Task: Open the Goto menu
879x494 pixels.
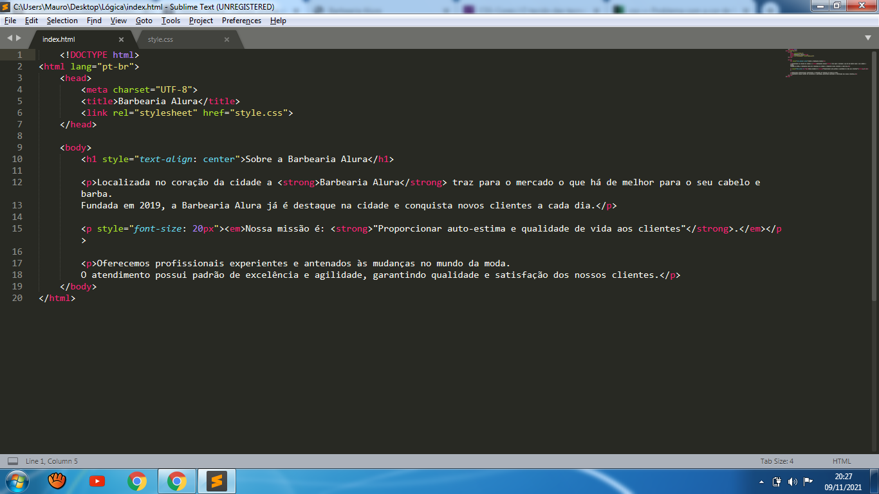Action: point(144,21)
